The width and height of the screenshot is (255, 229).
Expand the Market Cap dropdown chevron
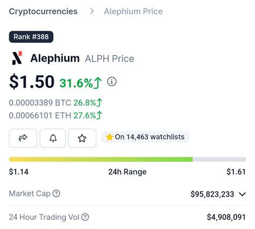(242, 194)
